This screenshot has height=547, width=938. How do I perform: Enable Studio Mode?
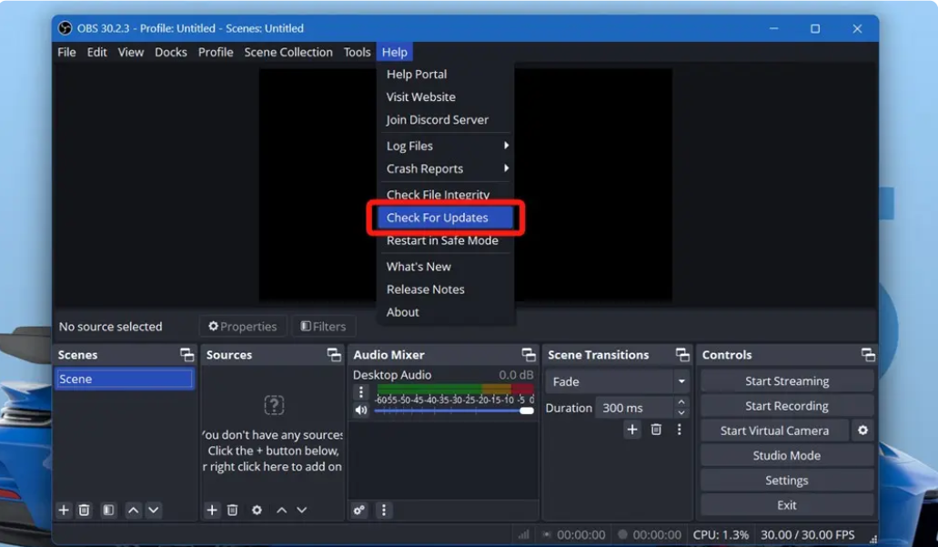coord(787,455)
